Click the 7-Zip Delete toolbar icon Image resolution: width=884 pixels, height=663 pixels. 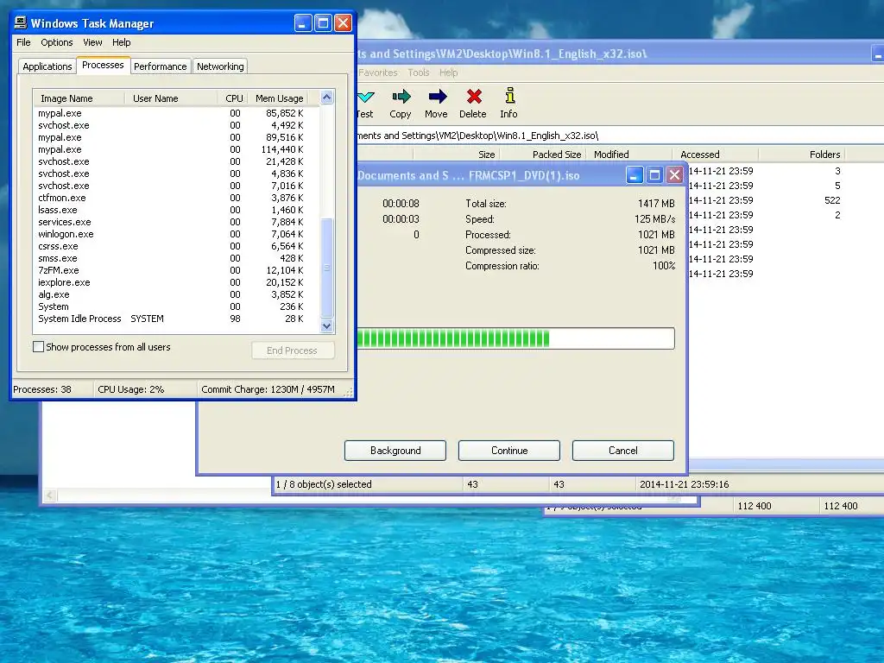[474, 97]
